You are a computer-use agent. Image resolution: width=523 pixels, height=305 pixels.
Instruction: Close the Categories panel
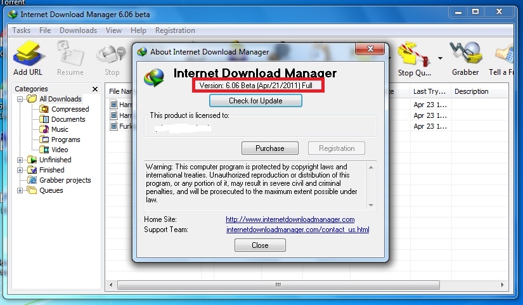[95, 89]
